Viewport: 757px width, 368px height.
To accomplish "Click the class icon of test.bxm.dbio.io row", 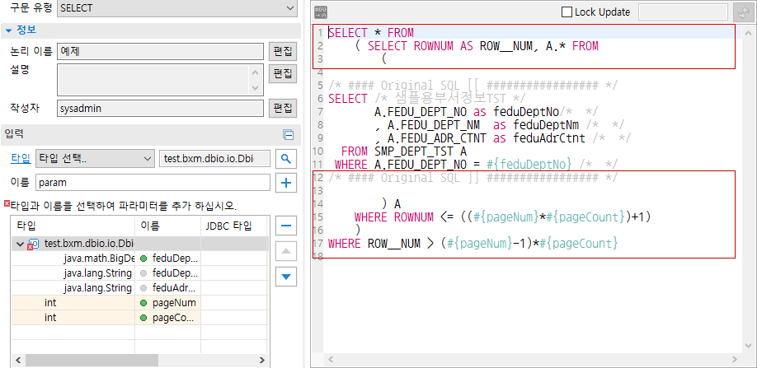I will tap(34, 245).
